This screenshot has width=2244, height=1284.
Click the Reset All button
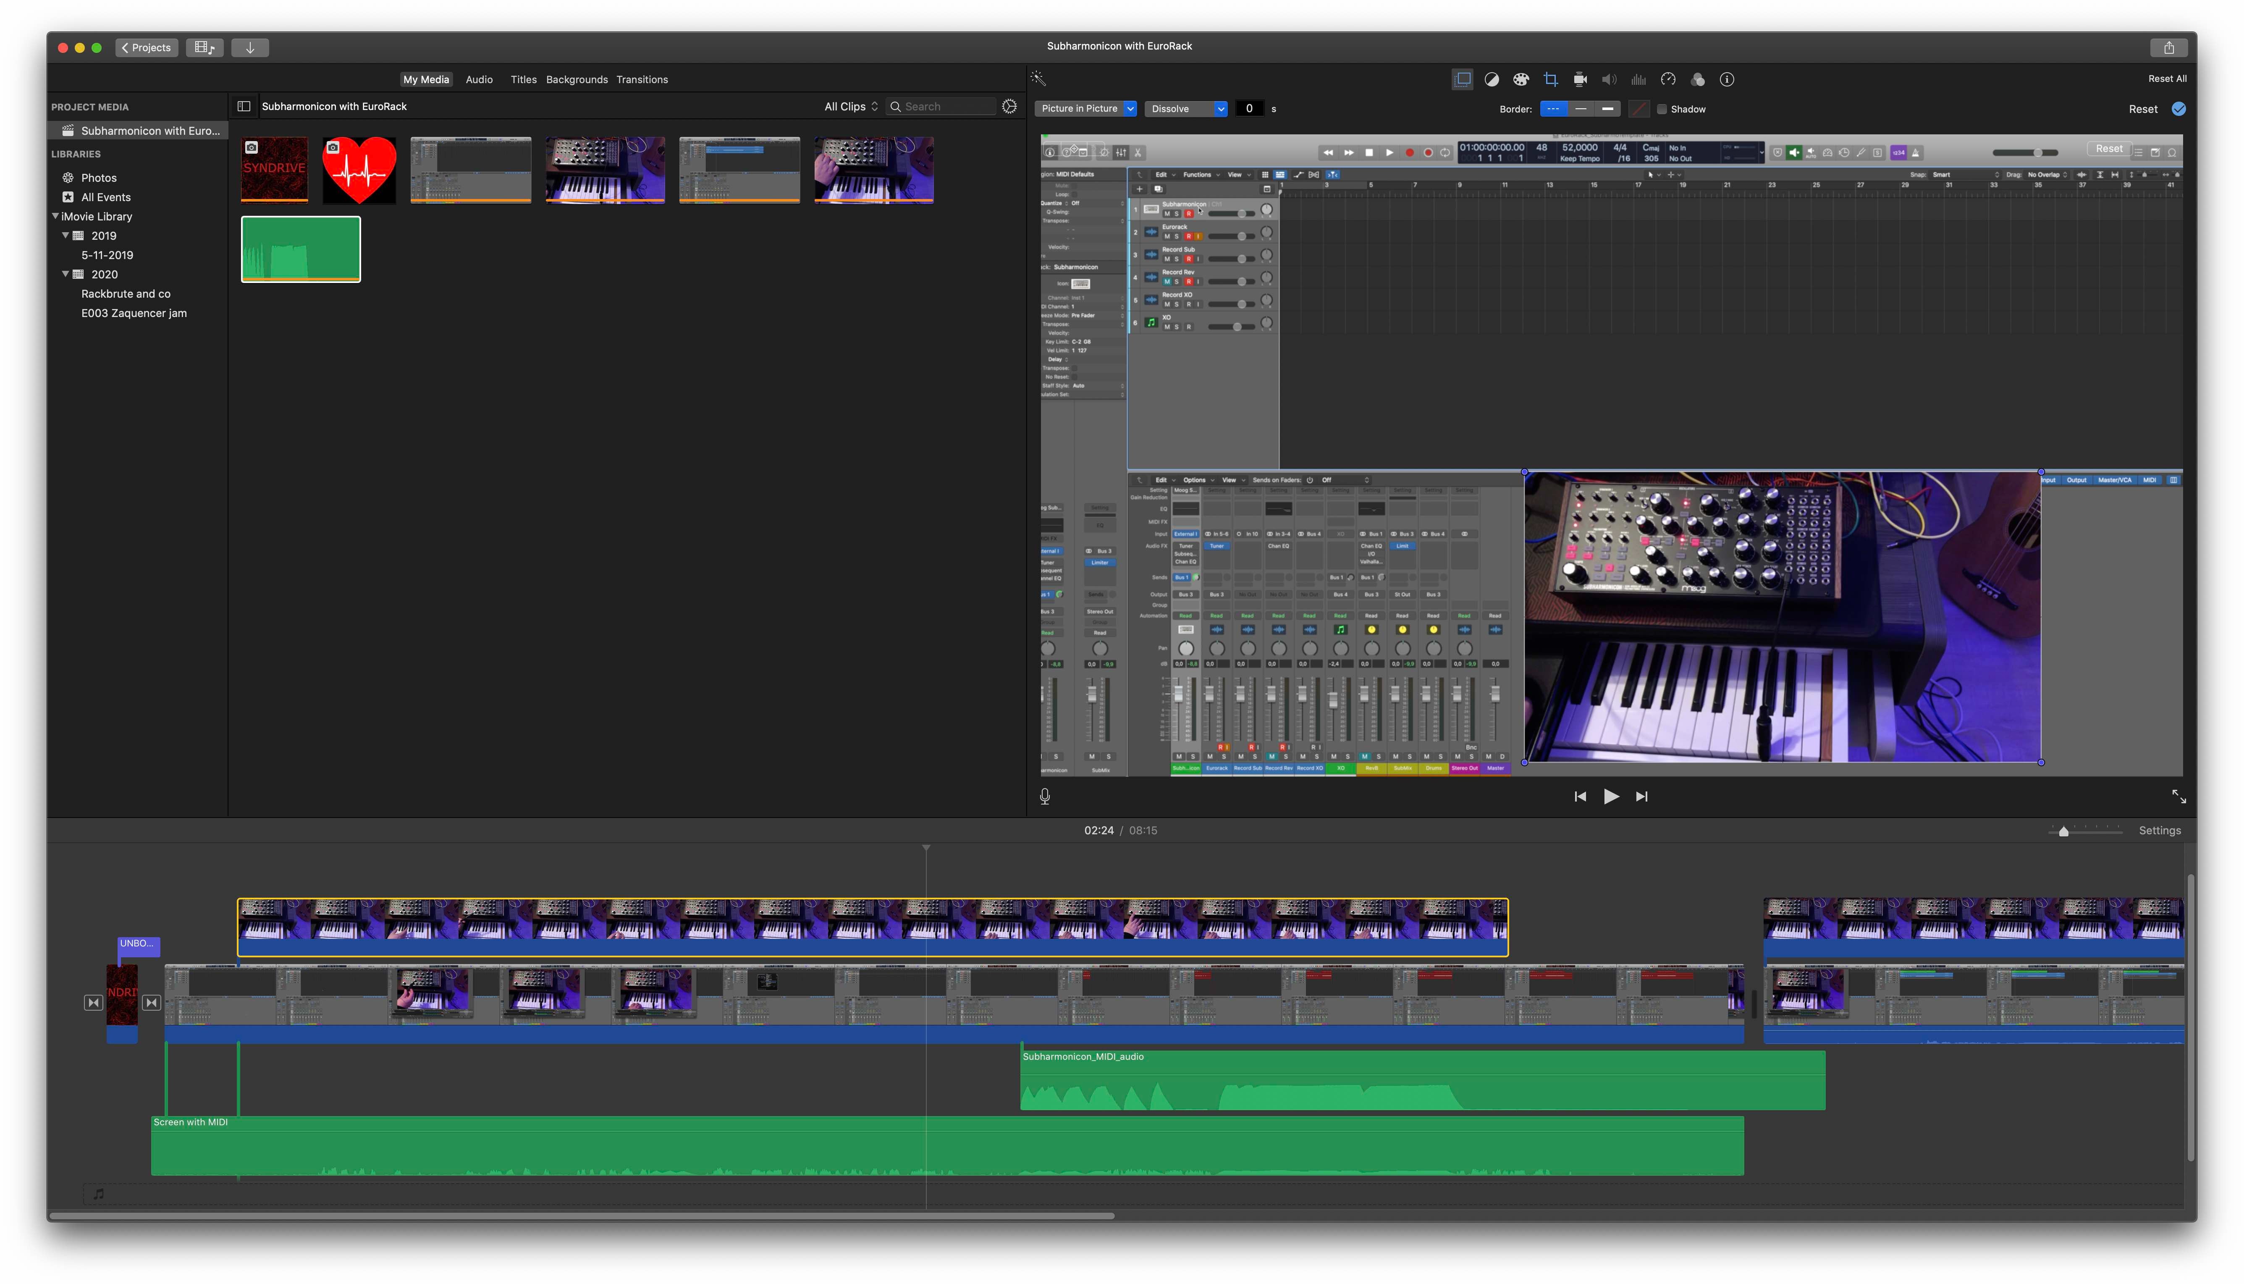click(2166, 79)
